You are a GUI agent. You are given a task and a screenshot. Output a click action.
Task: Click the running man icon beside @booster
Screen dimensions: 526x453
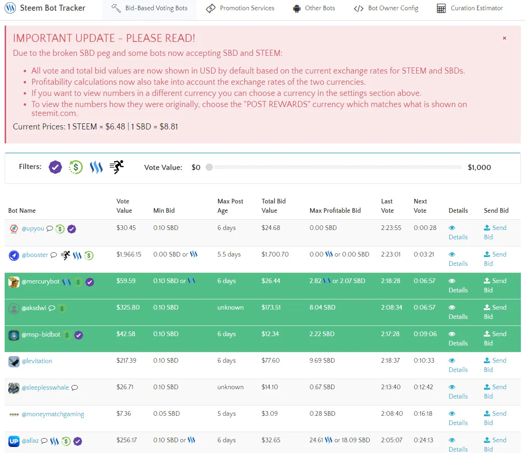click(66, 256)
